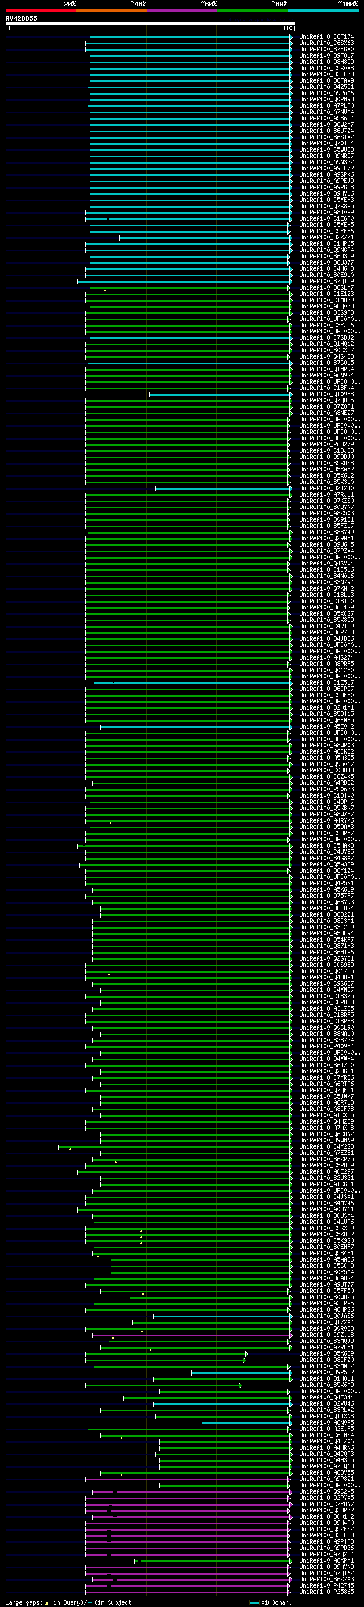Select the UniRef100_A4S274 label
364x1607 pixels.
(326, 657)
